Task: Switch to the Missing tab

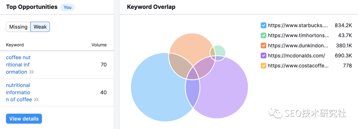Action: (x=18, y=27)
